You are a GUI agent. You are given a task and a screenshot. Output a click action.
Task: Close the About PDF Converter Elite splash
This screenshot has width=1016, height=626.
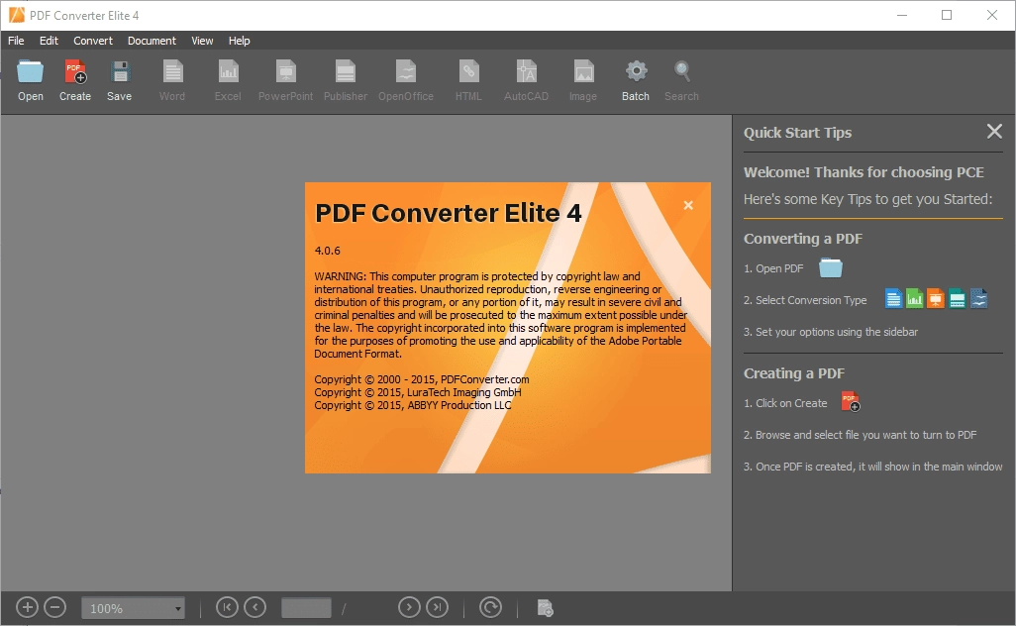[x=688, y=205]
